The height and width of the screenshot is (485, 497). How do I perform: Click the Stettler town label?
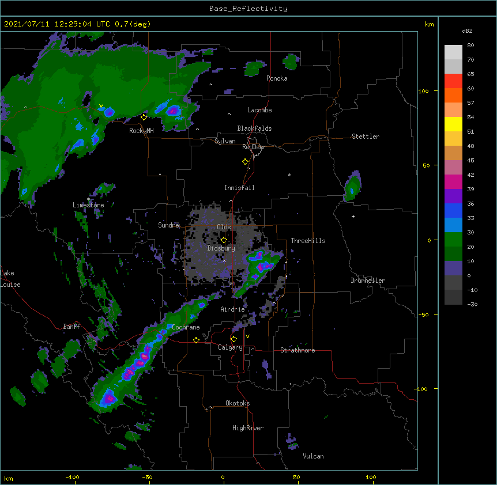click(366, 137)
